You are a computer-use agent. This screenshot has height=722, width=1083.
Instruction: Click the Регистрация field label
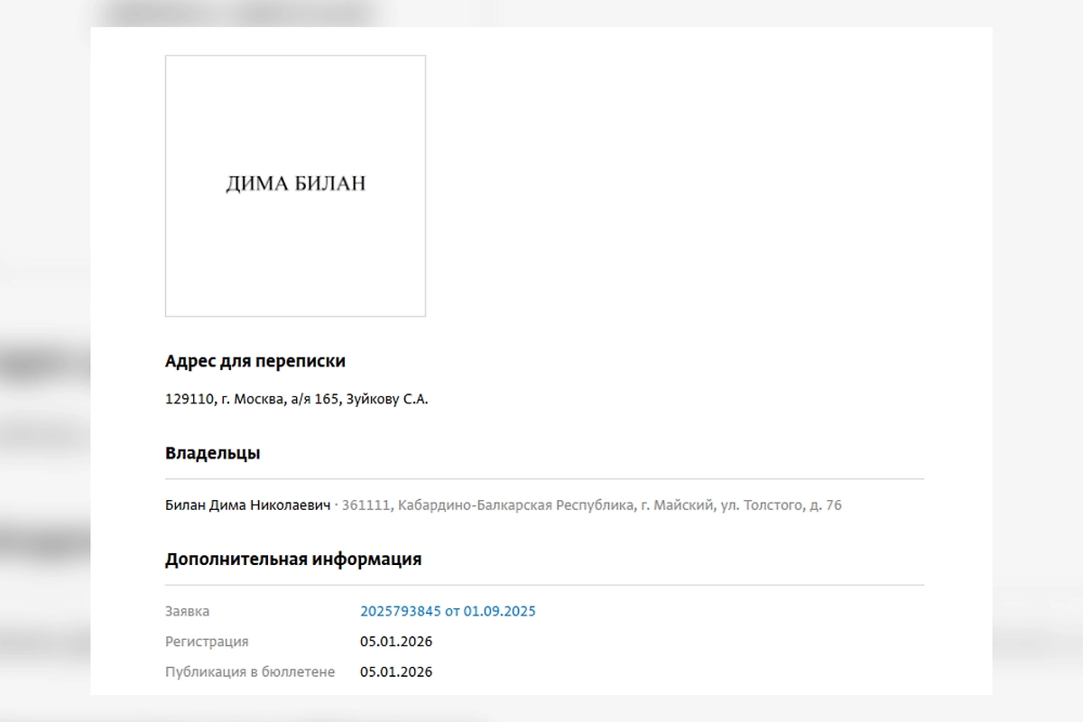tap(207, 642)
